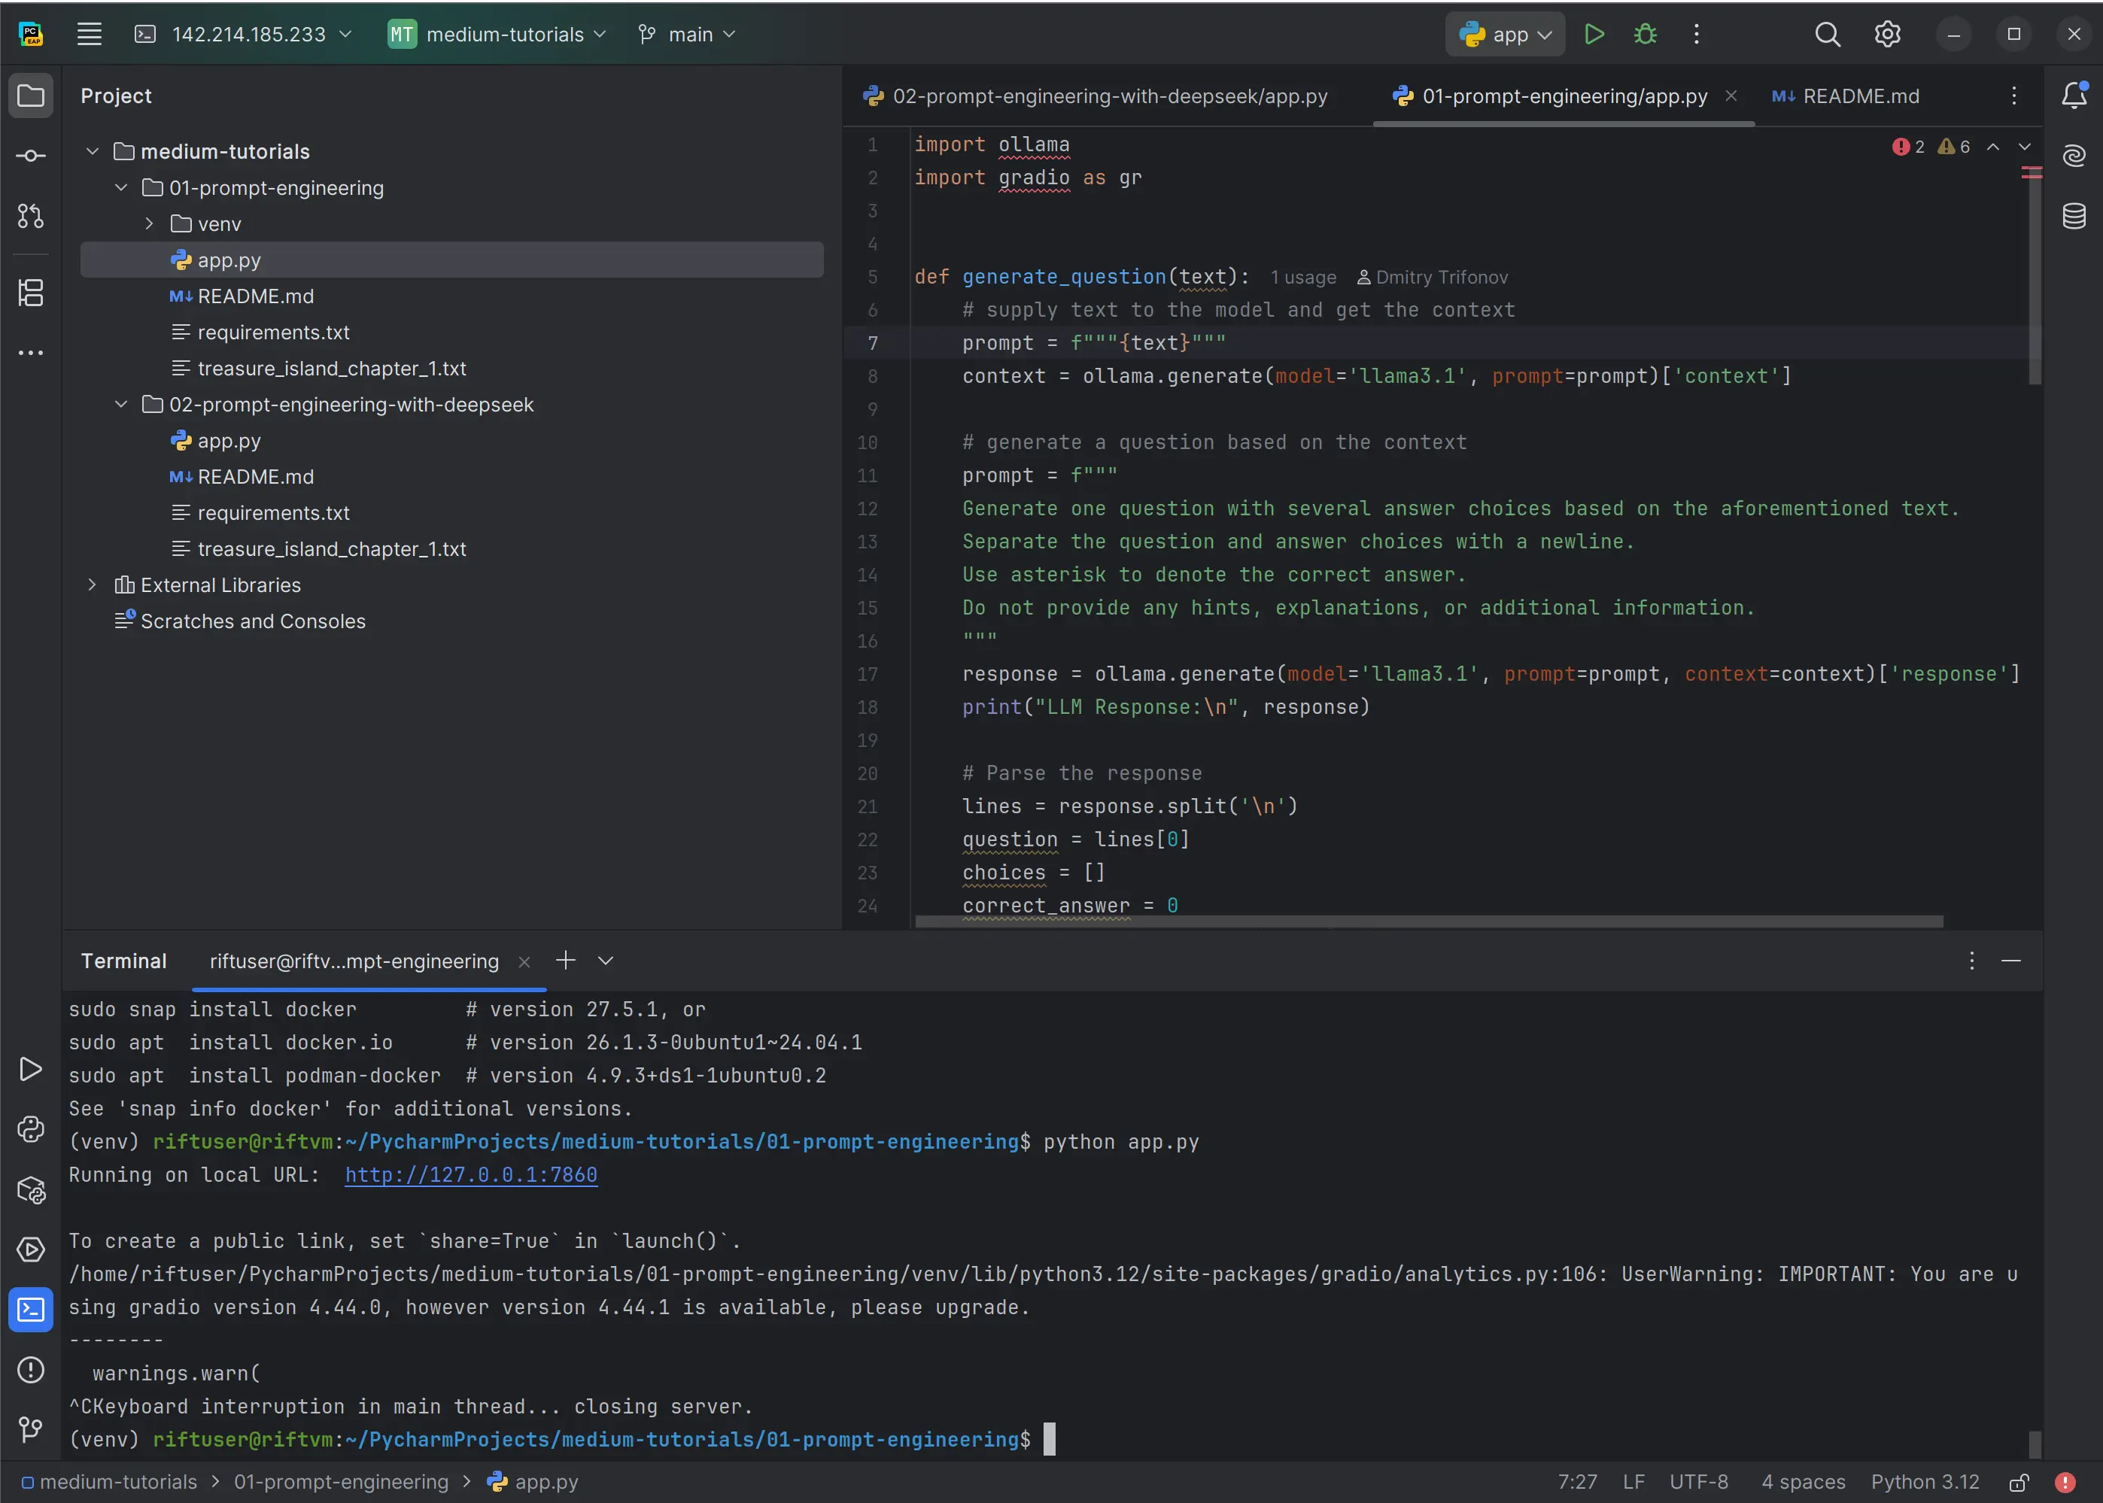Open the Commit tool window
2103x1503 pixels.
click(x=31, y=156)
